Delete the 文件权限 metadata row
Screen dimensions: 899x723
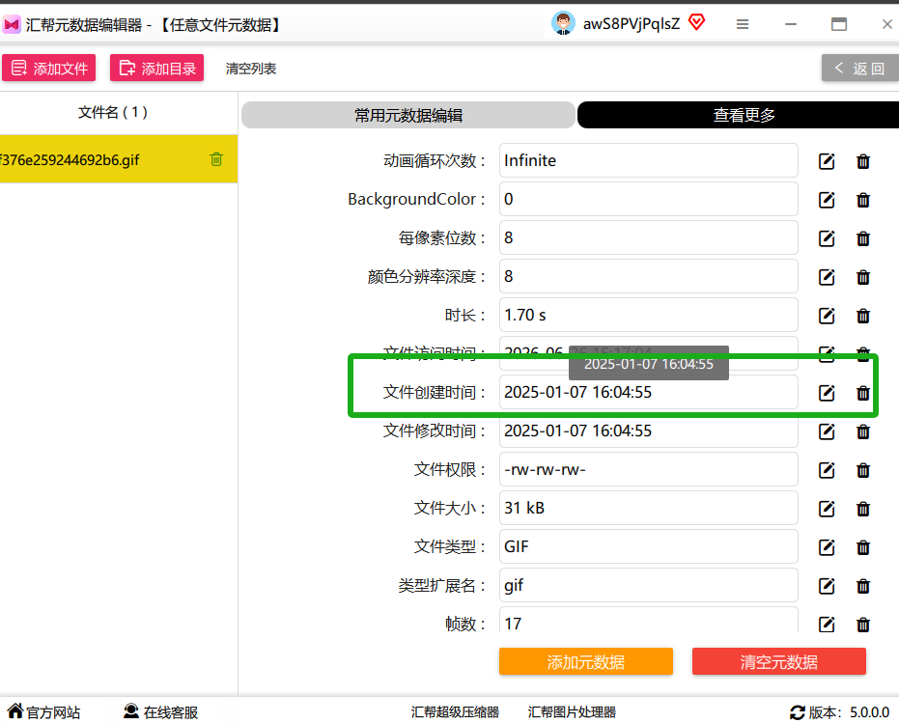[x=863, y=470]
